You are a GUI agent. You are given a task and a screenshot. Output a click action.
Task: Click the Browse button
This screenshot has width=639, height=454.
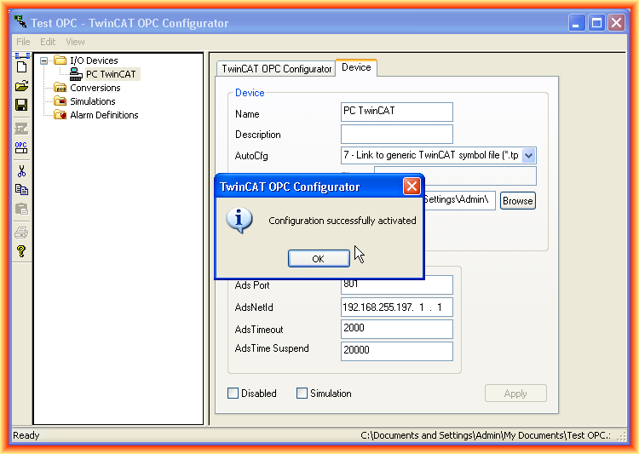click(x=517, y=201)
